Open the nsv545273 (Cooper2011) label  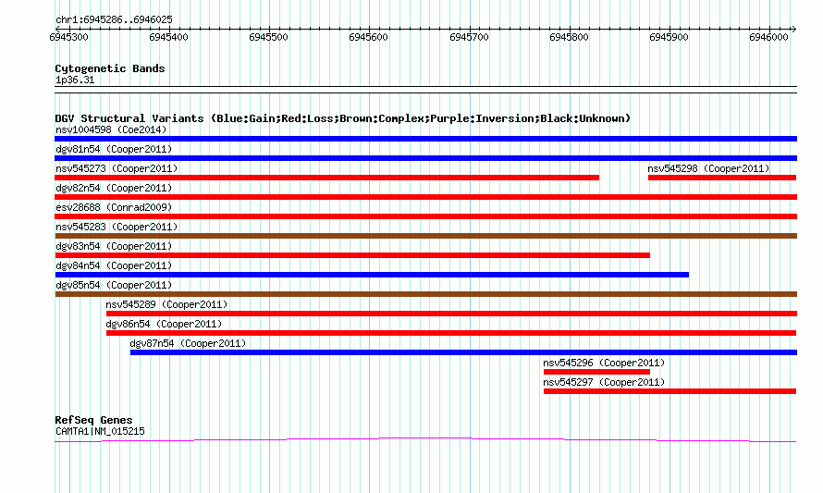click(117, 168)
